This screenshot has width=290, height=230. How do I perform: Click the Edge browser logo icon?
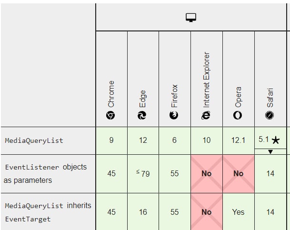(143, 115)
